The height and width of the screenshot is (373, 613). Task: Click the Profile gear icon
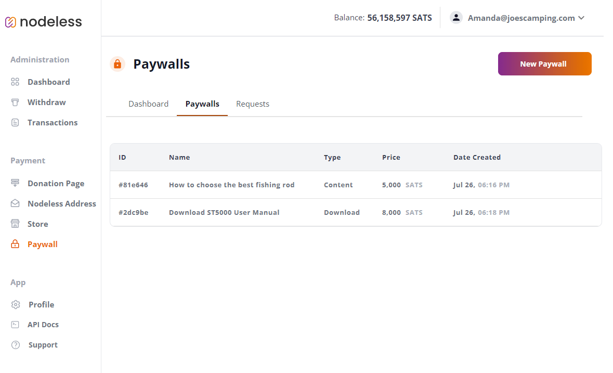pos(15,304)
